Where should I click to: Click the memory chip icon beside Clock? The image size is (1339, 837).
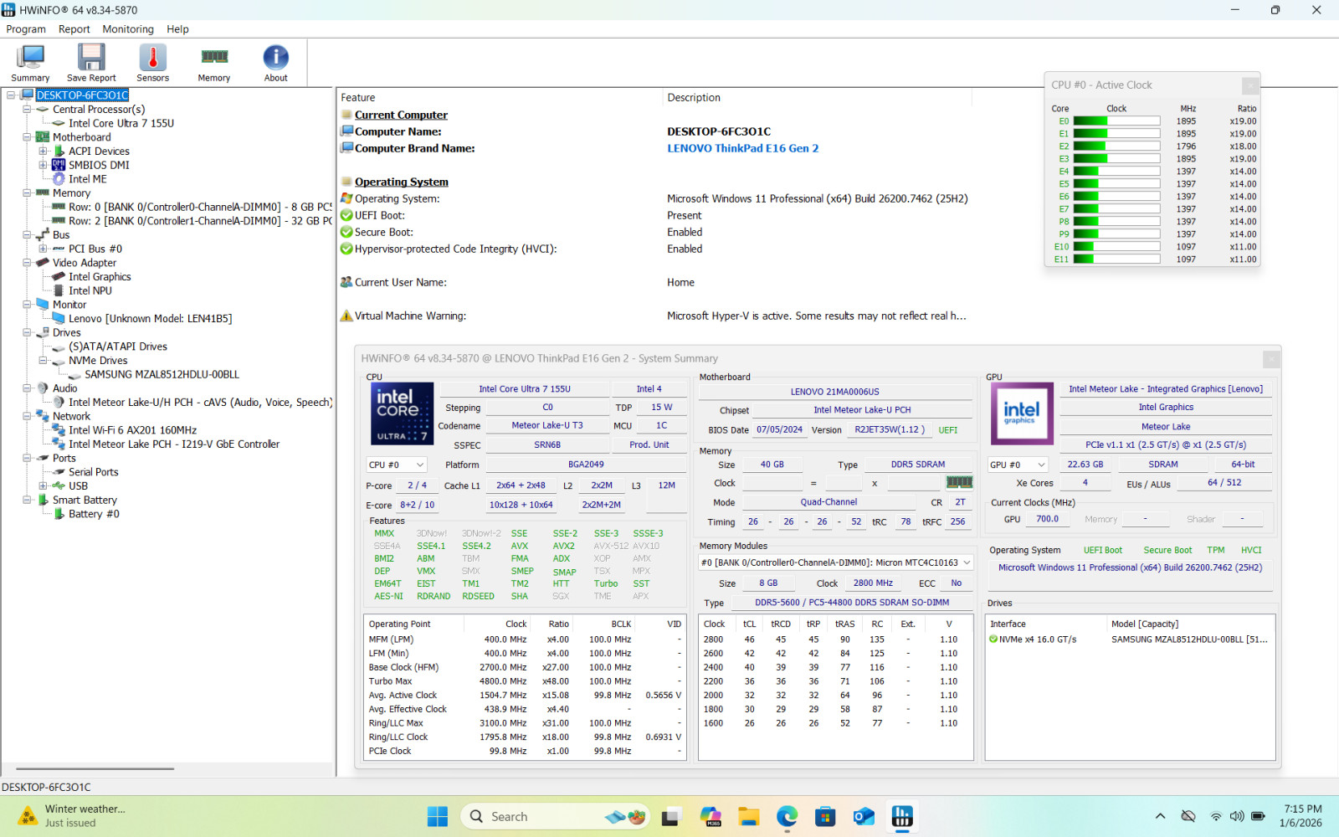tap(959, 482)
